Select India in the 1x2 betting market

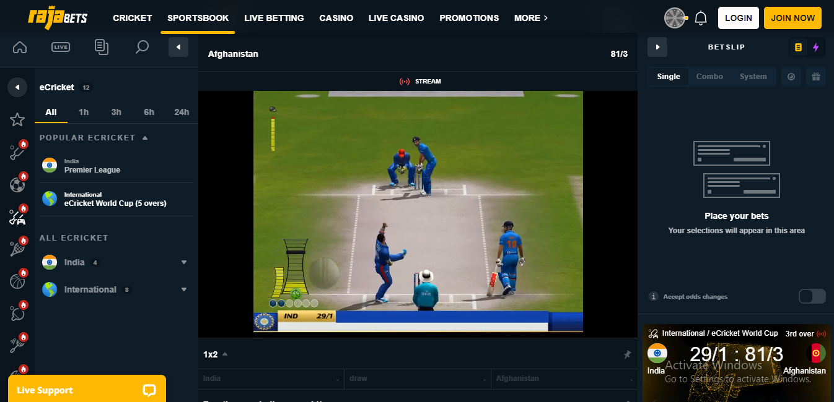pos(270,378)
